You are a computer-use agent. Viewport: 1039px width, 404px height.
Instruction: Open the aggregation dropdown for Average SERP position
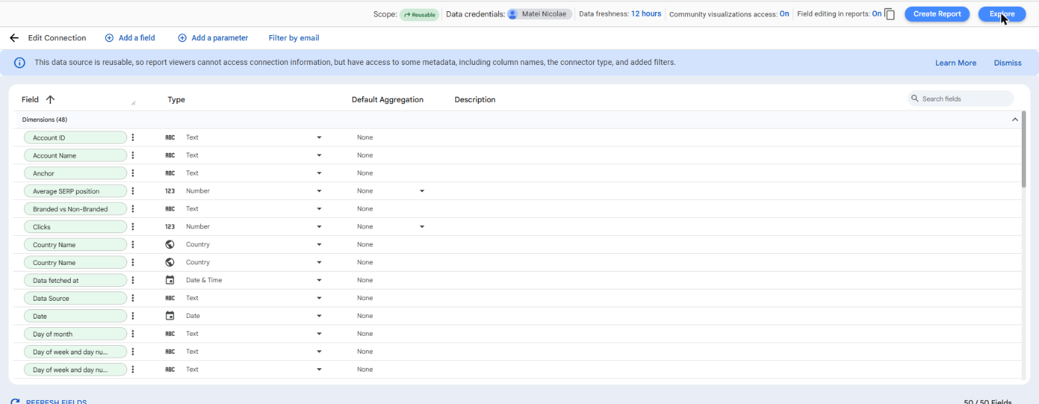pos(421,191)
